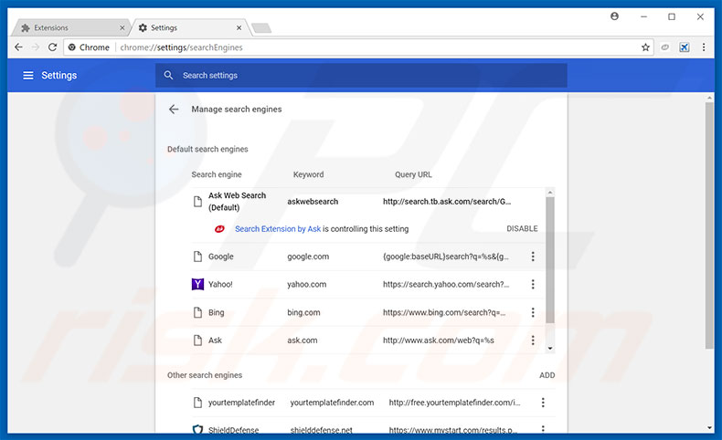722x440 pixels.
Task: Click the browser forward arrow
Action: point(36,47)
